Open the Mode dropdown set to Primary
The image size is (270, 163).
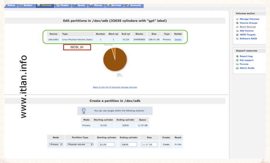point(56,144)
